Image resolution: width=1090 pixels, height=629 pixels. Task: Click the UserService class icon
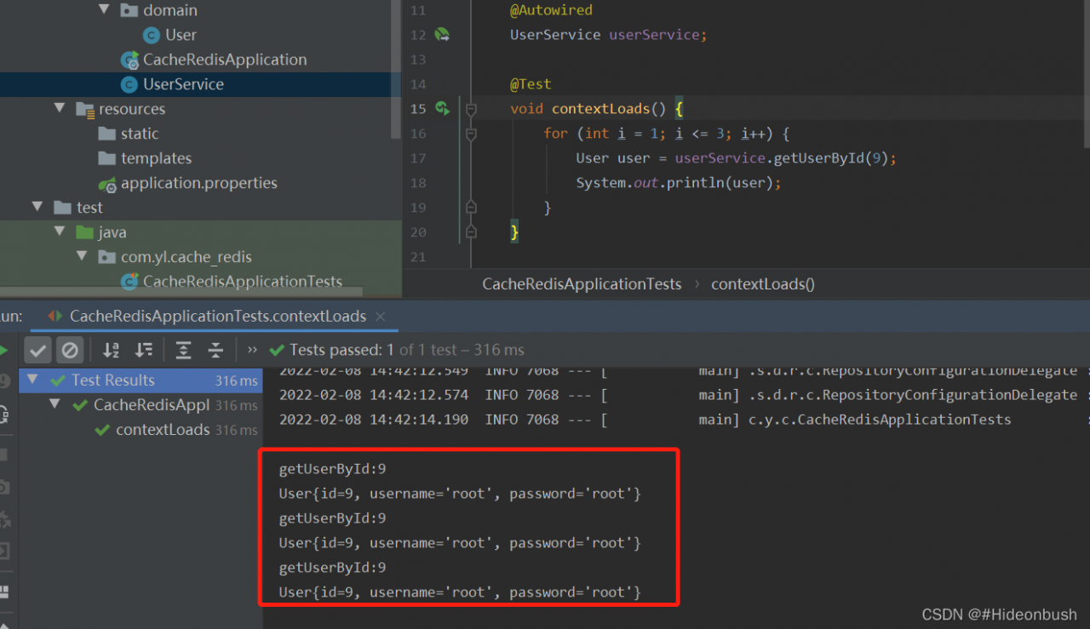[x=129, y=84]
